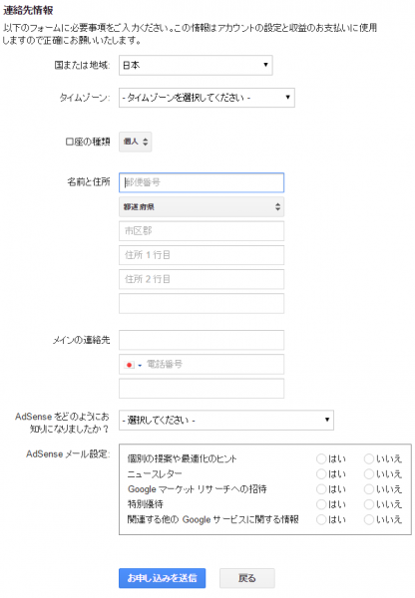Click the 戻る back button
Screen dimensions: 415x598
point(247,578)
